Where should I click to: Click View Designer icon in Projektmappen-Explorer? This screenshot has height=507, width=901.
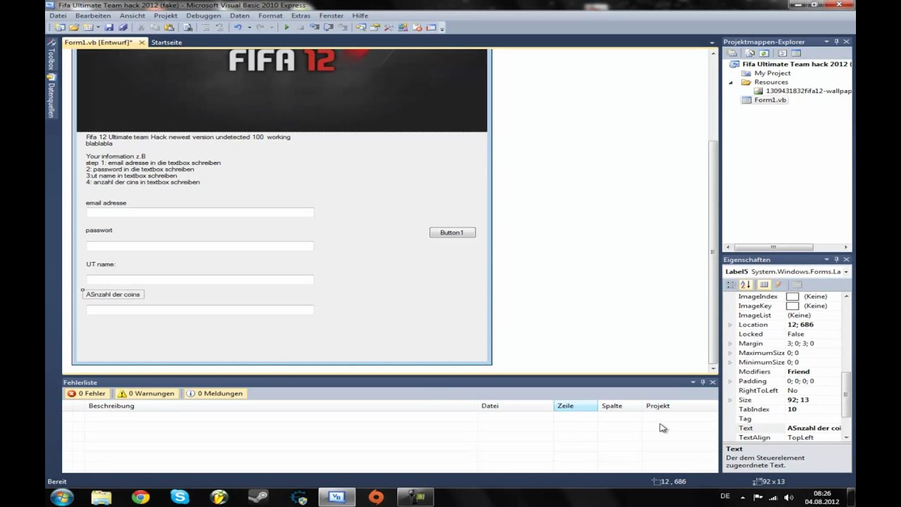(796, 53)
